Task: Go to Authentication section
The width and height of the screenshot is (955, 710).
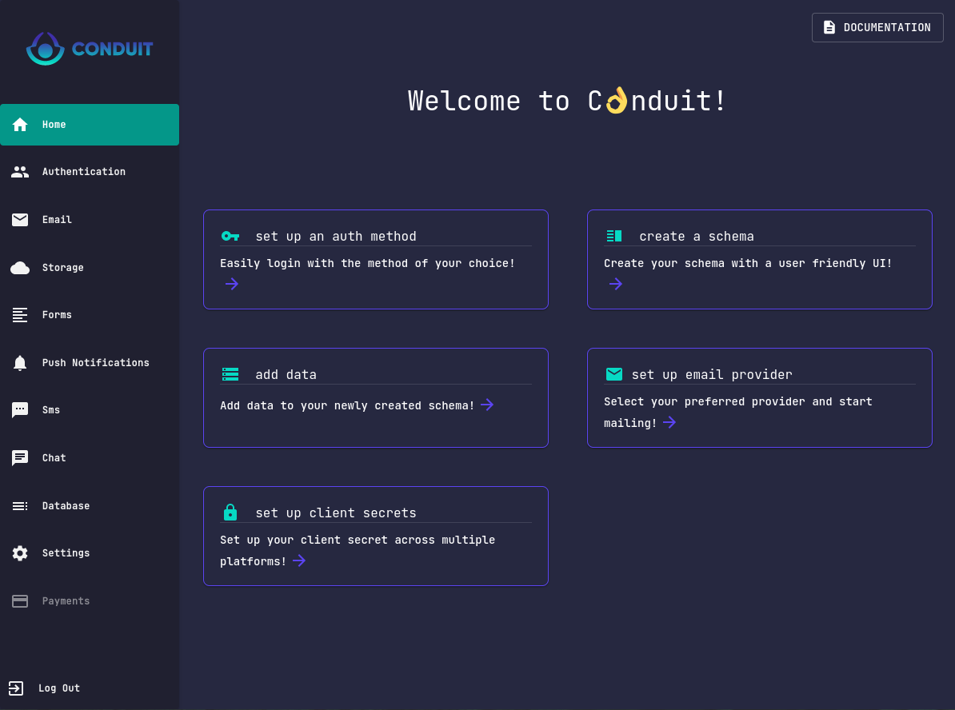Action: (90, 173)
